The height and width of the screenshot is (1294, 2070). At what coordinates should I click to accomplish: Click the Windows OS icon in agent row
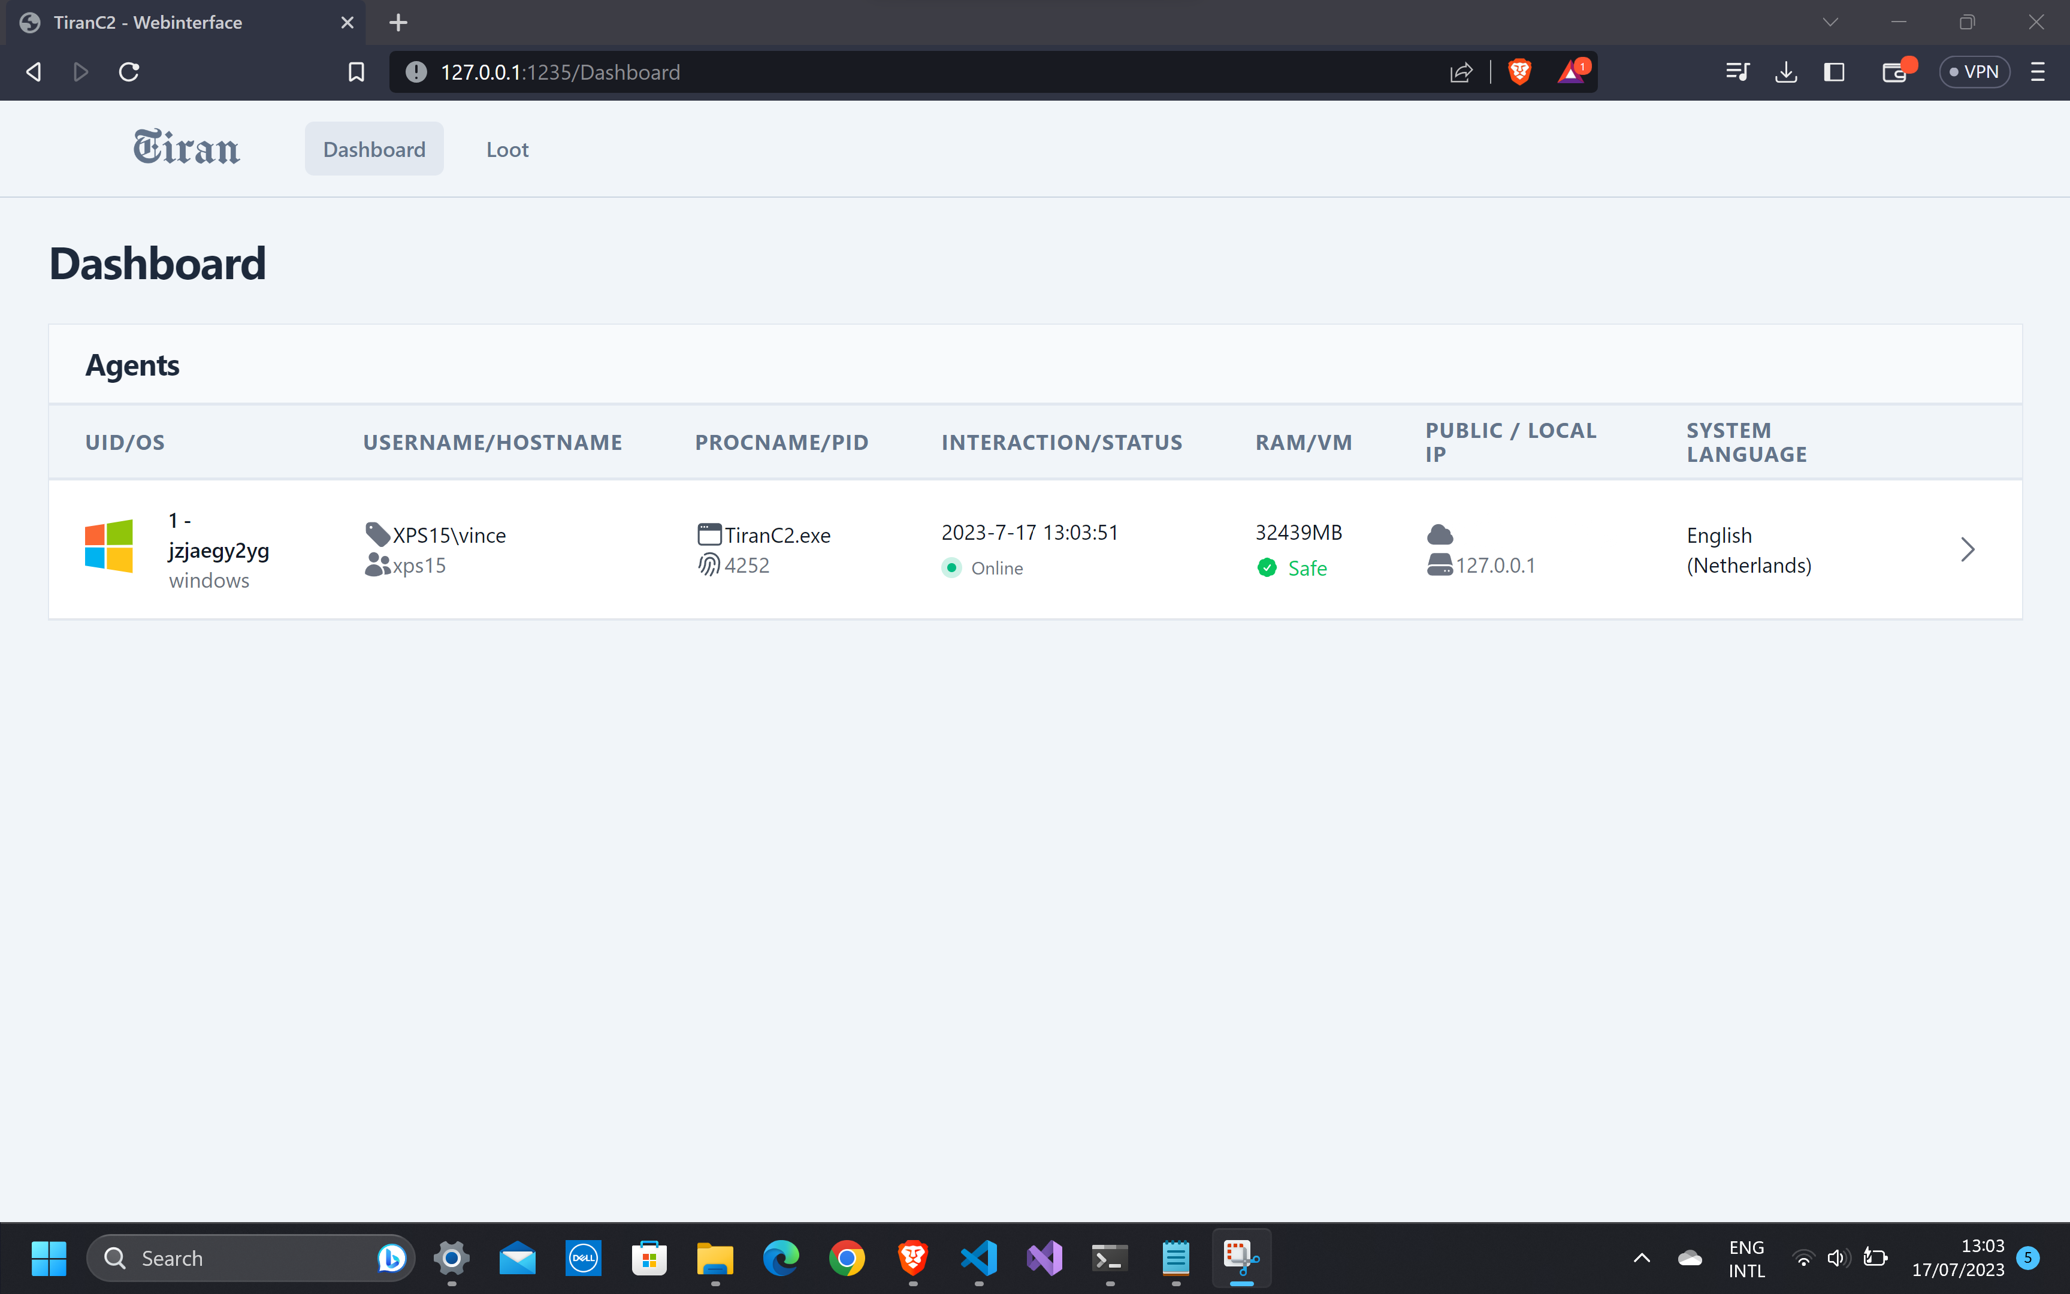pyautogui.click(x=108, y=546)
